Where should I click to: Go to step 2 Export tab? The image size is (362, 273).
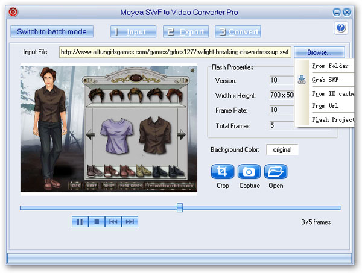(186, 31)
